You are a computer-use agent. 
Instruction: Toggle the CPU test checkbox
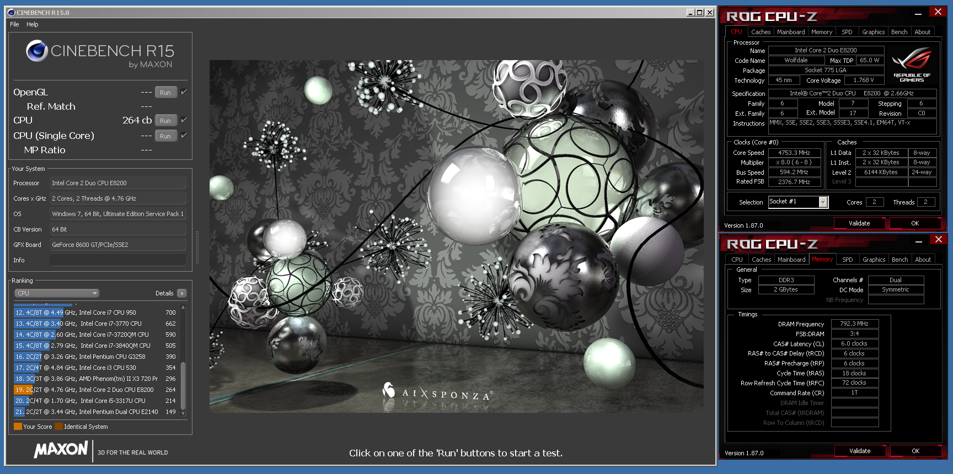point(184,120)
